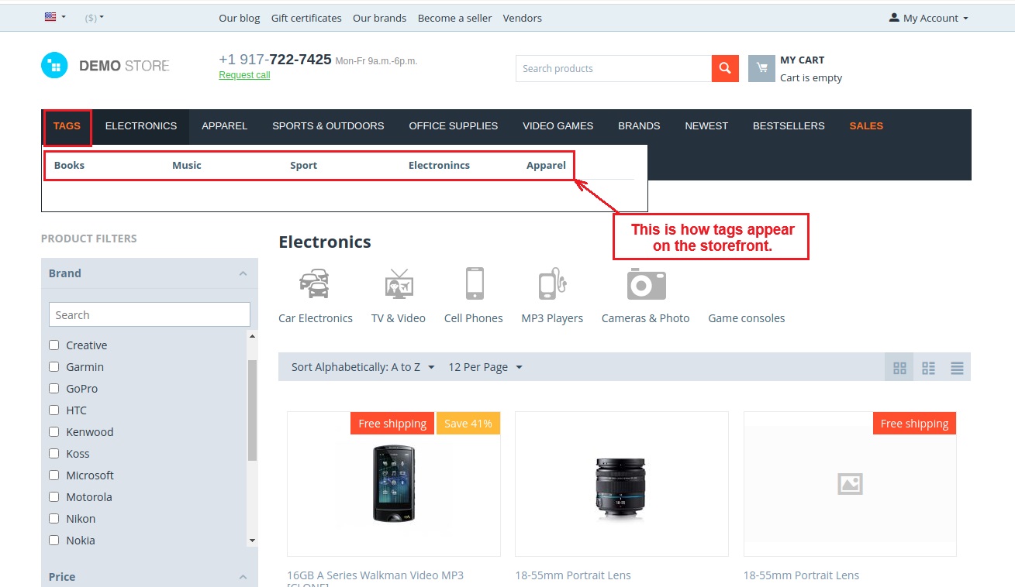Switch to grid view layout

[899, 368]
